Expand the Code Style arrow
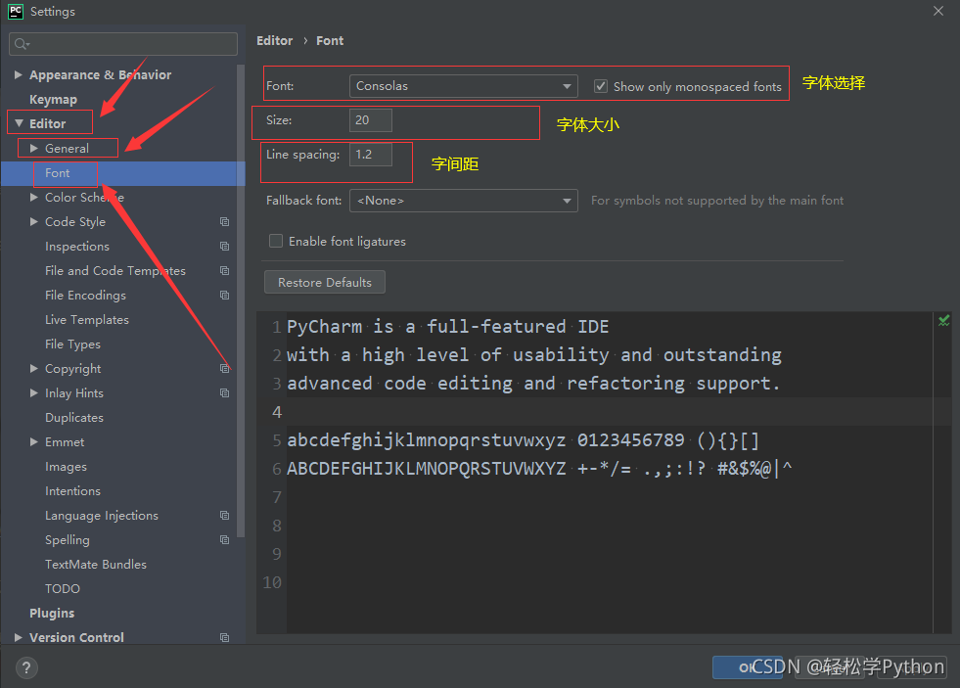Viewport: 960px width, 688px height. pos(34,221)
